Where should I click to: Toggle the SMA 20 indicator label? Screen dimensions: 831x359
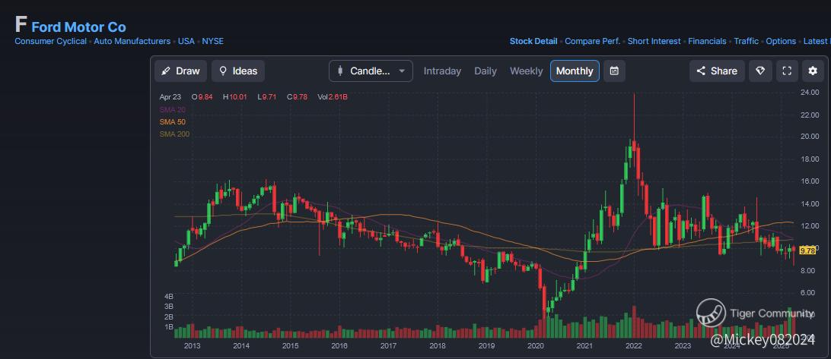pyautogui.click(x=174, y=109)
